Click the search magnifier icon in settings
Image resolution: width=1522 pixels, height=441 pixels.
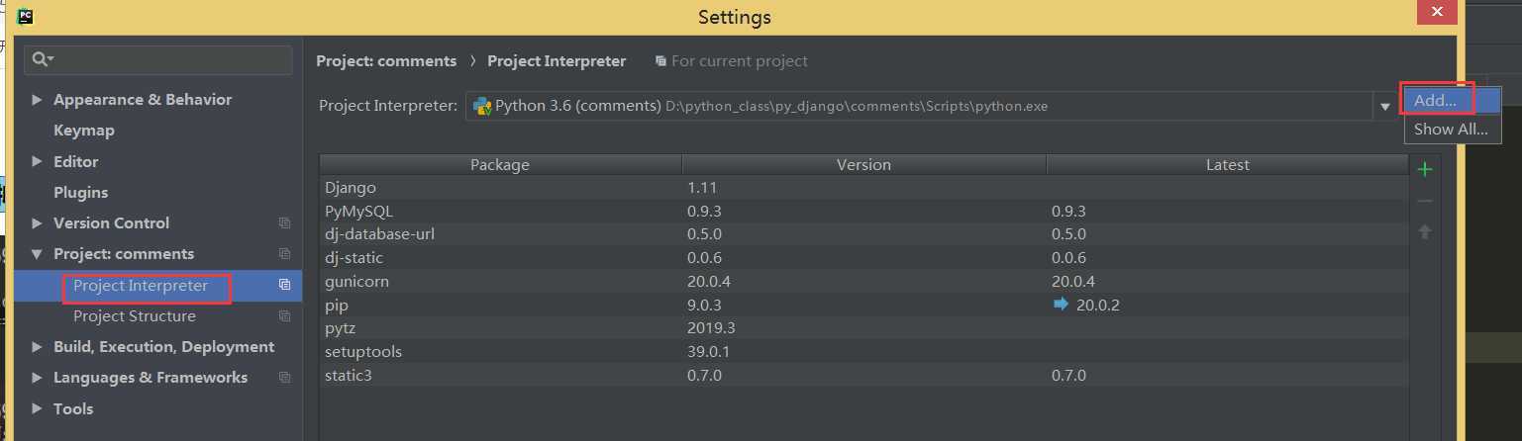coord(41,59)
